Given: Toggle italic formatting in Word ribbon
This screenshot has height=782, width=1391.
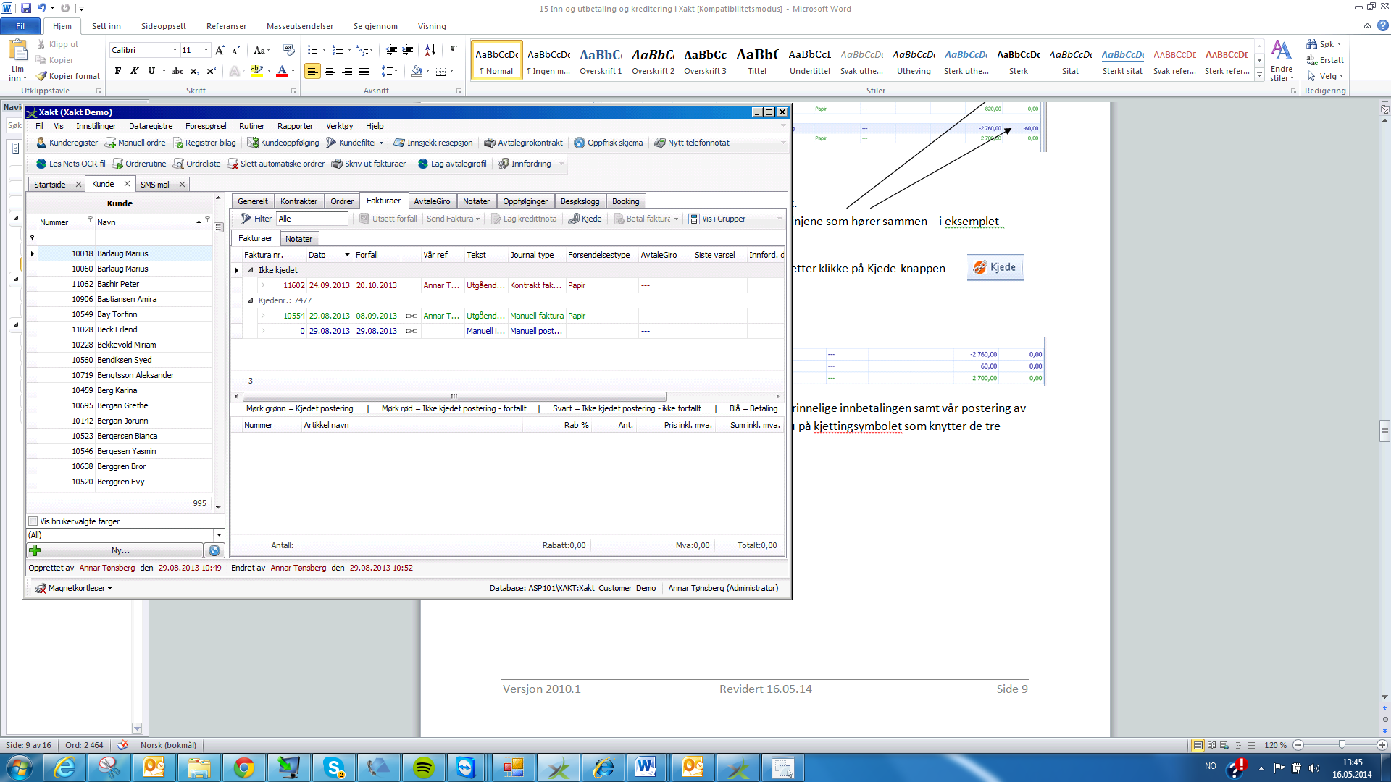Looking at the screenshot, I should tap(134, 71).
